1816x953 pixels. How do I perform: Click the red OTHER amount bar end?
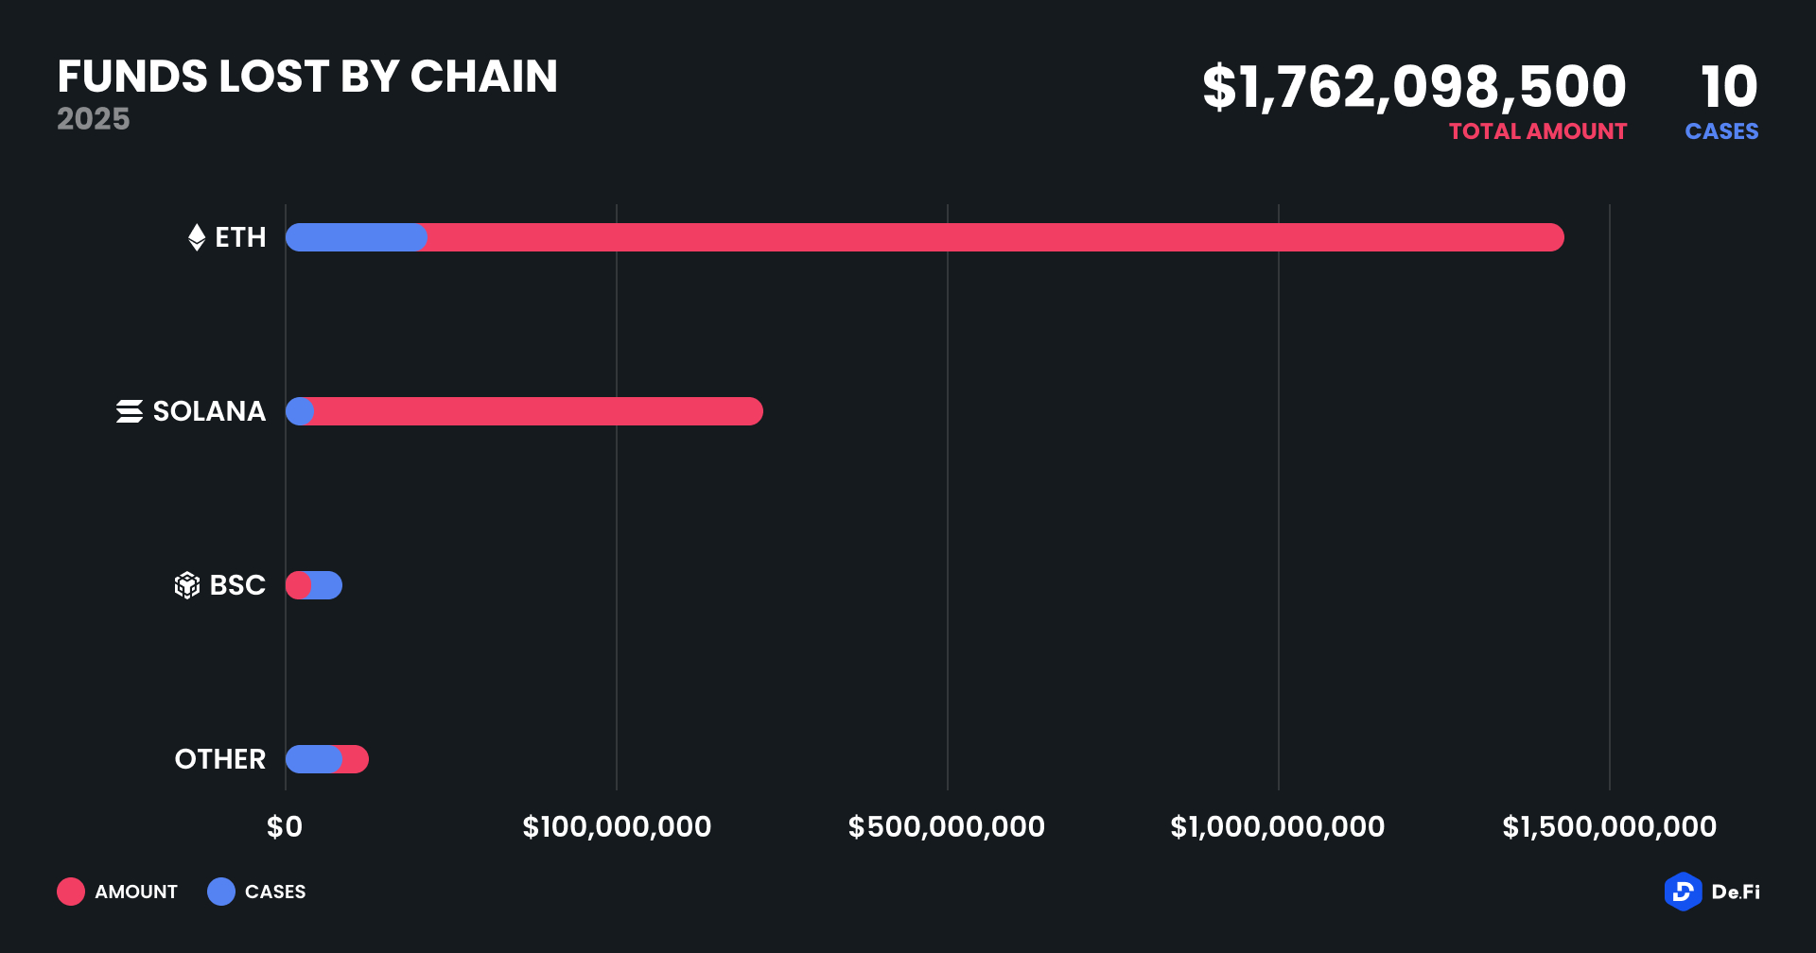pyautogui.click(x=356, y=759)
